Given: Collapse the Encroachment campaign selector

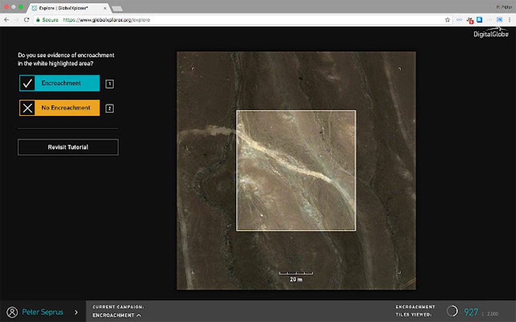Looking at the screenshot, I should coord(139,315).
